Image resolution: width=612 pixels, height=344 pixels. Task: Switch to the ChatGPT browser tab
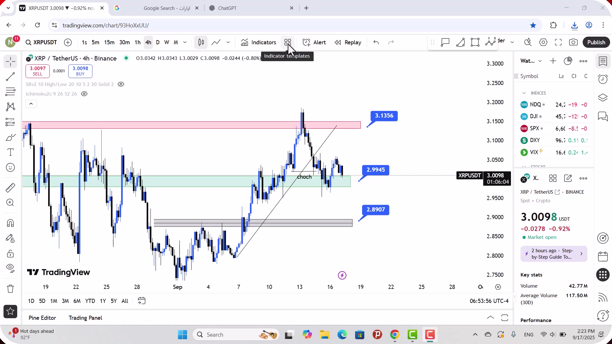pos(252,8)
